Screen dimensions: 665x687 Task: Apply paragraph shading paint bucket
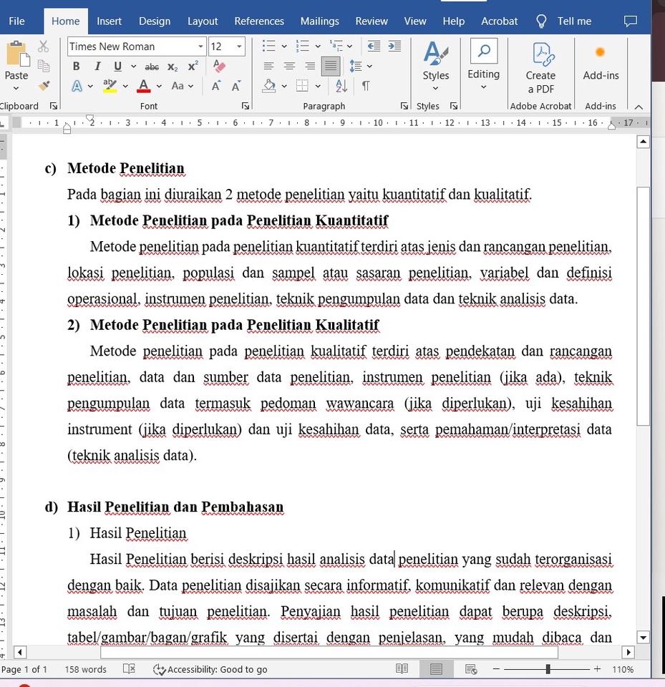pyautogui.click(x=268, y=86)
